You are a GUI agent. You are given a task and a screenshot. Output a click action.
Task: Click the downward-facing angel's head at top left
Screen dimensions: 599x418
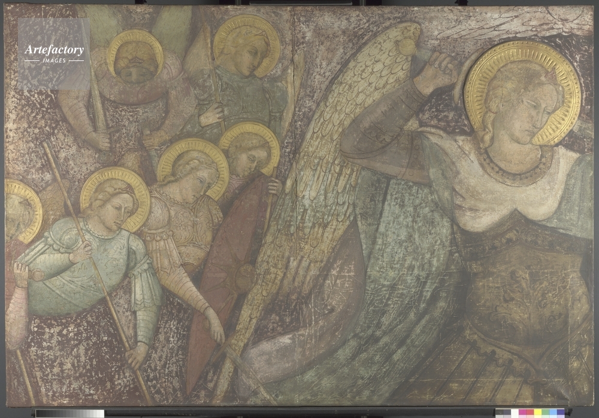135,60
